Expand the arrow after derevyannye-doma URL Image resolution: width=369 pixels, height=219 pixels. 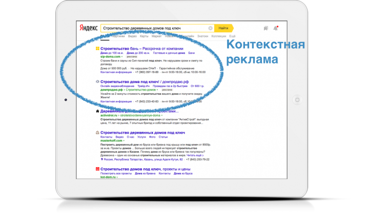(x=161, y=115)
